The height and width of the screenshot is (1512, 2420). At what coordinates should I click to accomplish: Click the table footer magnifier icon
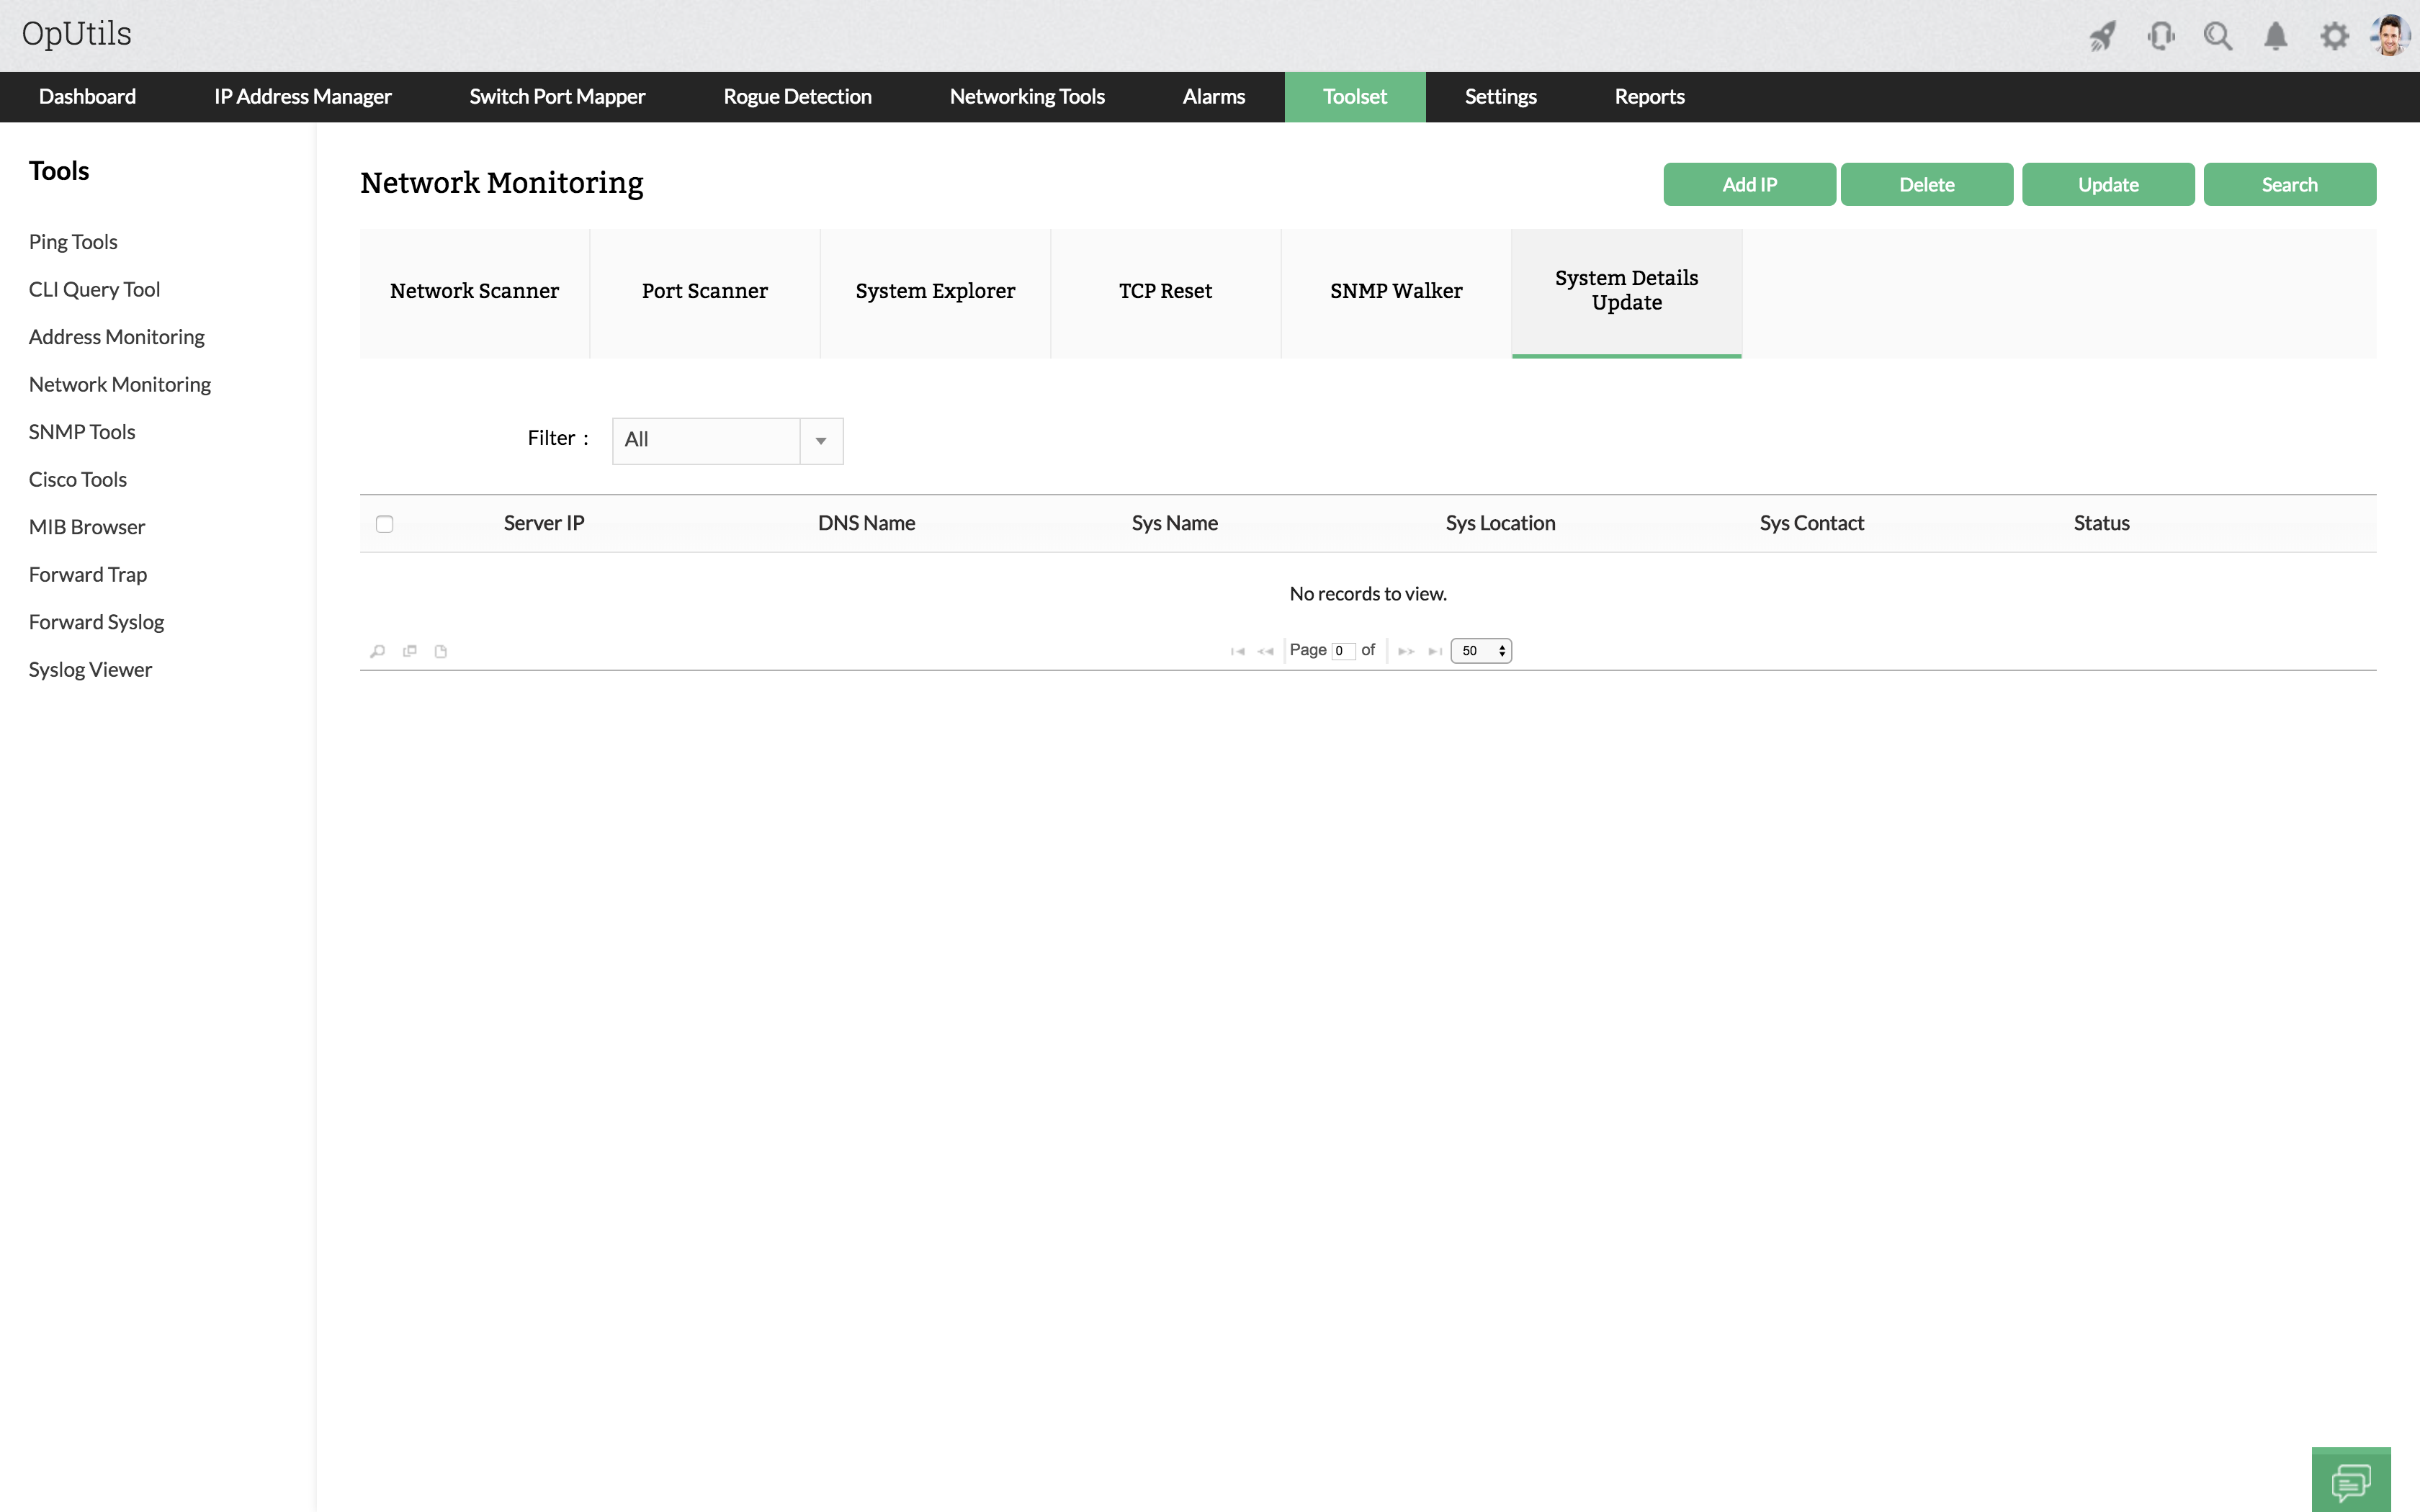click(377, 651)
